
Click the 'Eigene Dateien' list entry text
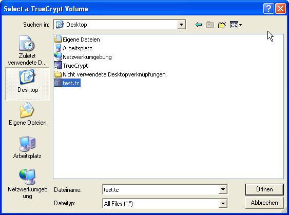(81, 40)
